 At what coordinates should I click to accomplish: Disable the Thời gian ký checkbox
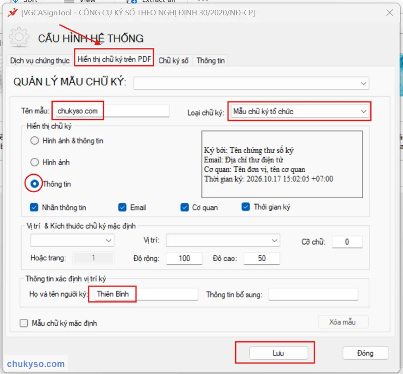[x=246, y=206]
